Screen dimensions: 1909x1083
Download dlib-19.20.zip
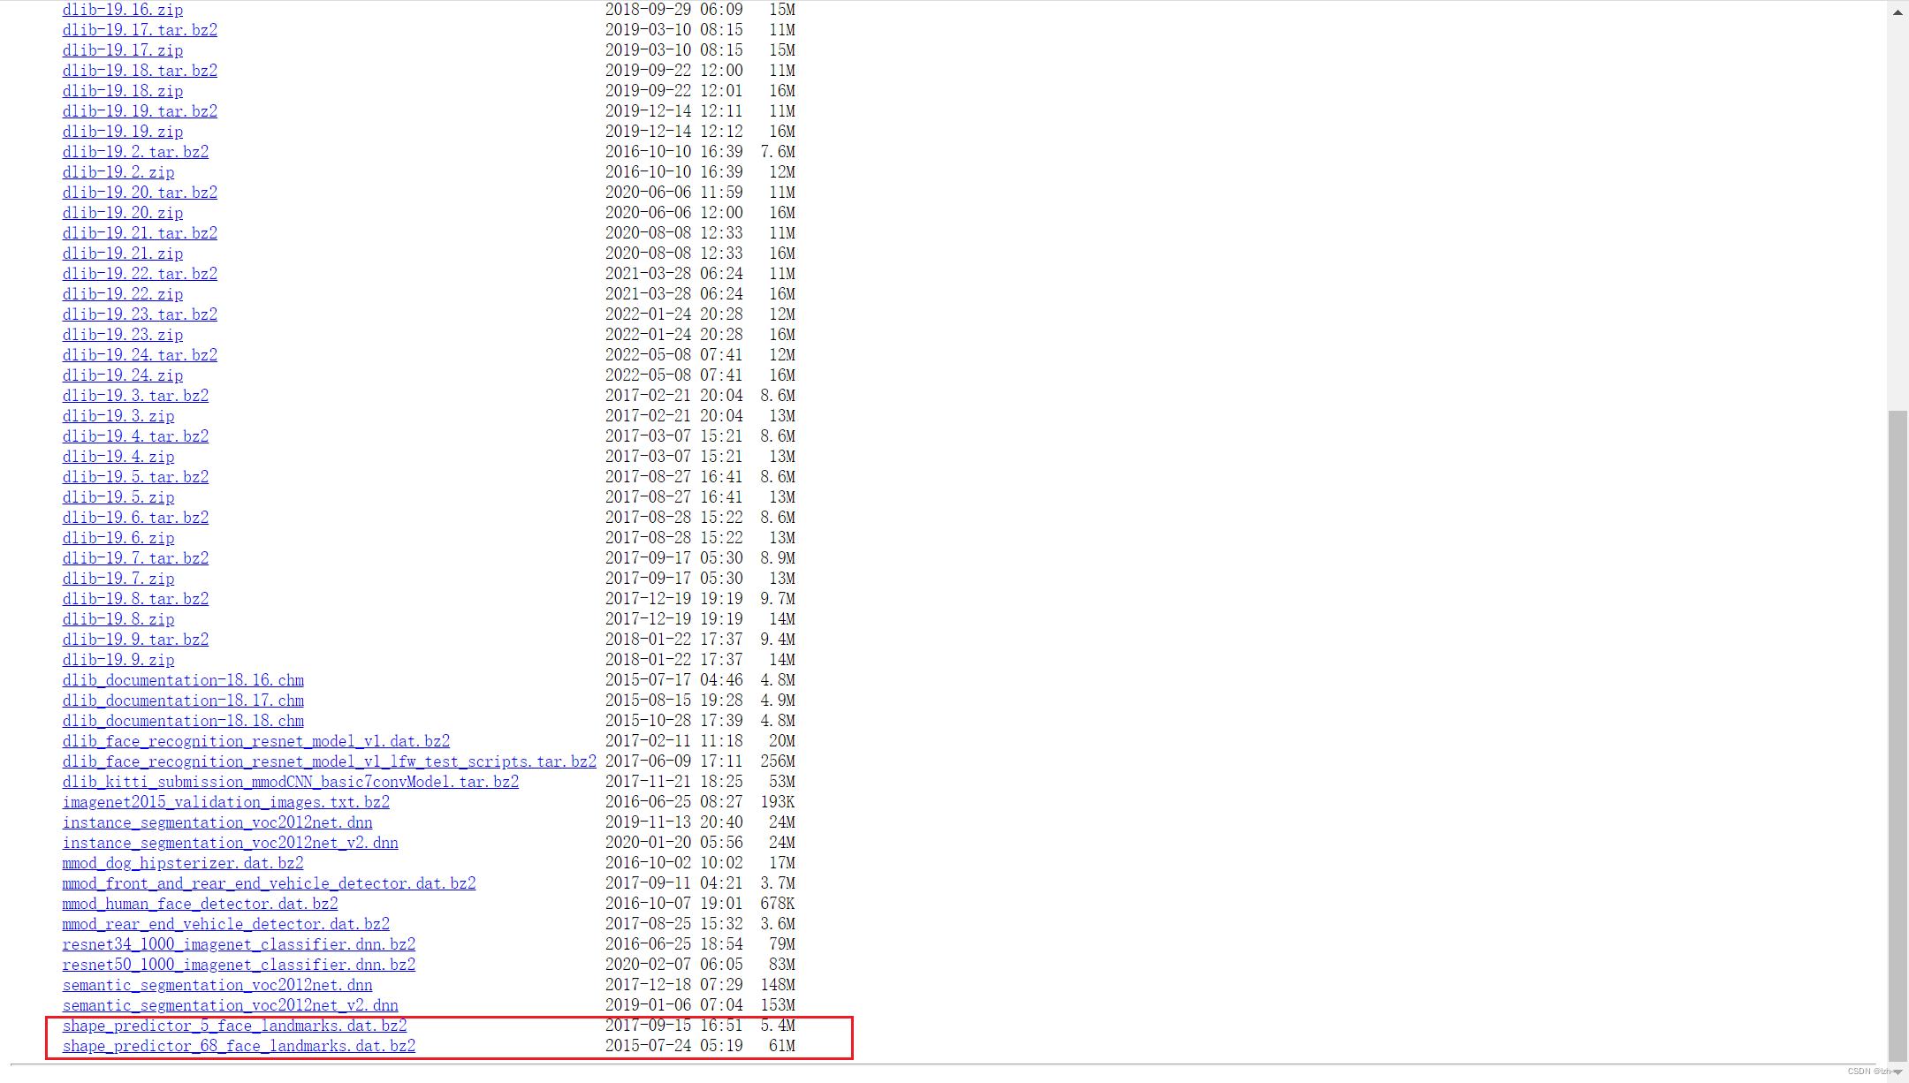123,213
